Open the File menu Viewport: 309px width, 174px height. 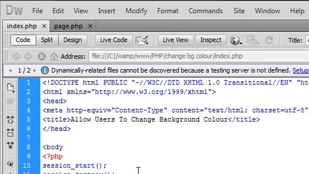pos(38,11)
